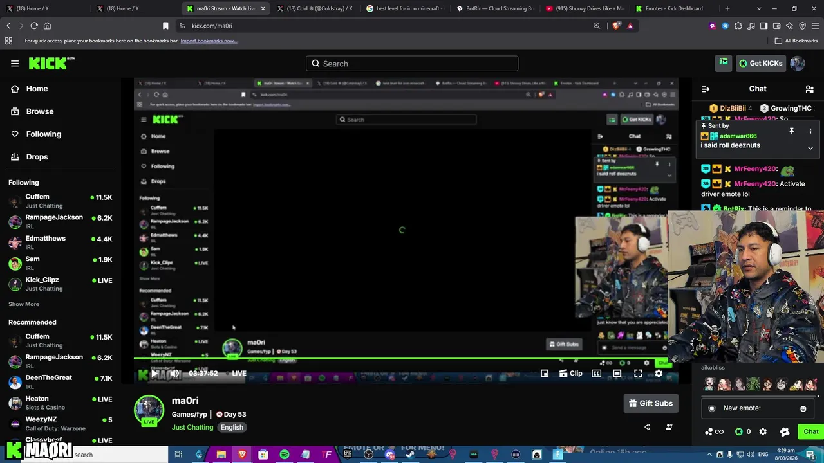Show hidden system tray icons
824x463 pixels.
(x=709, y=455)
